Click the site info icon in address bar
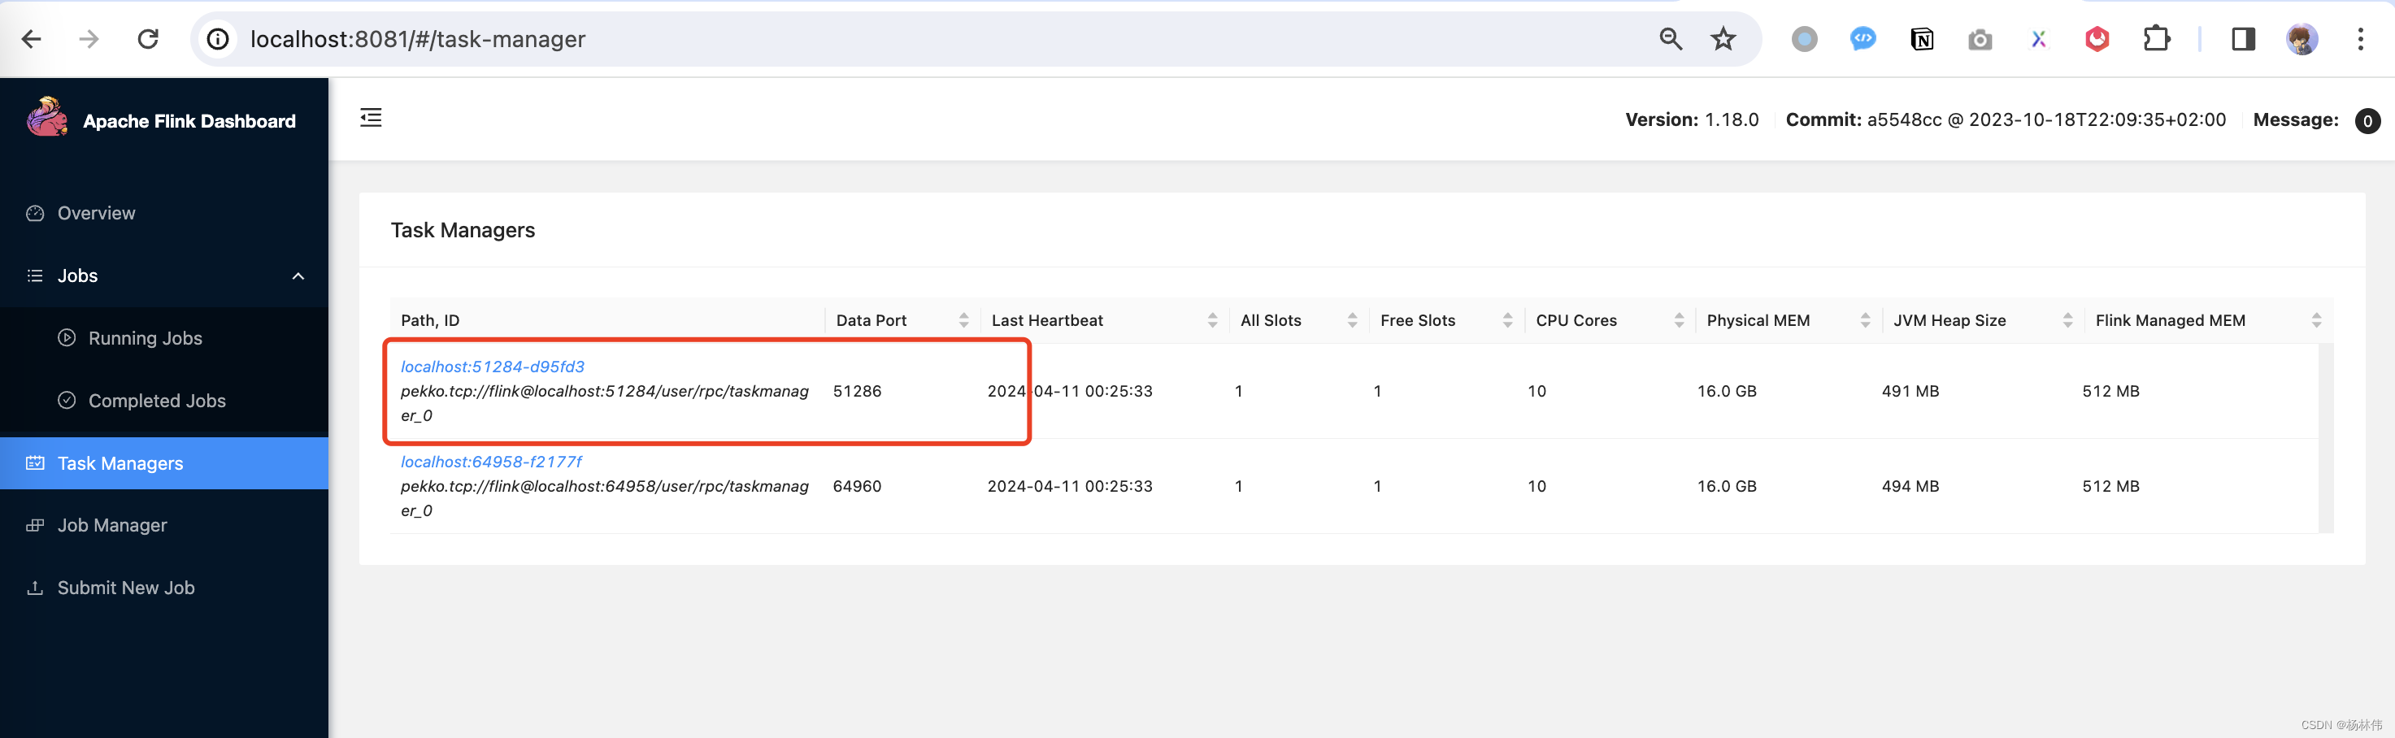 (218, 39)
